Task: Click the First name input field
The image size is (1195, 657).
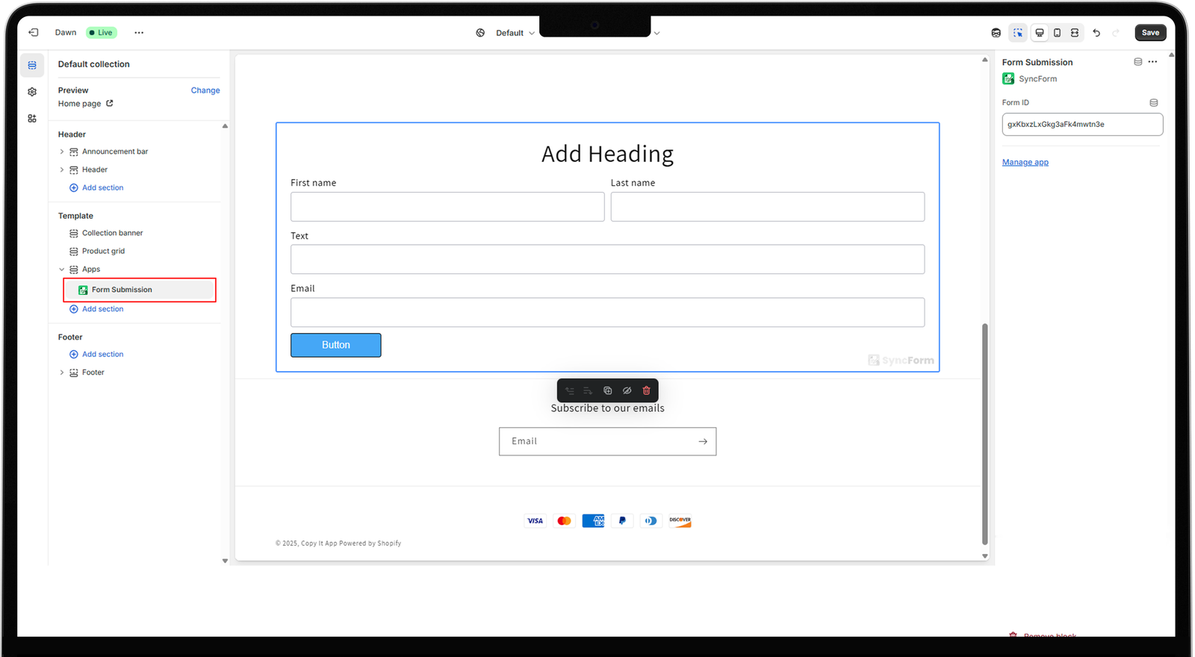Action: [x=447, y=207]
